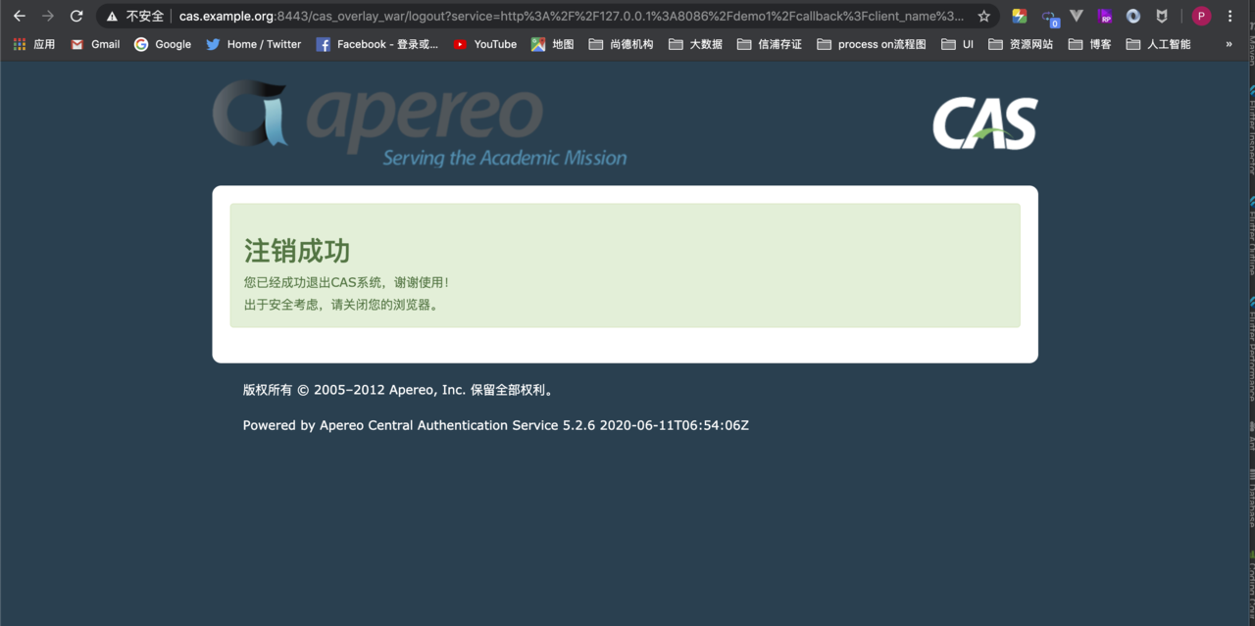Reload the current page
The height and width of the screenshot is (626, 1255).
pyautogui.click(x=76, y=16)
